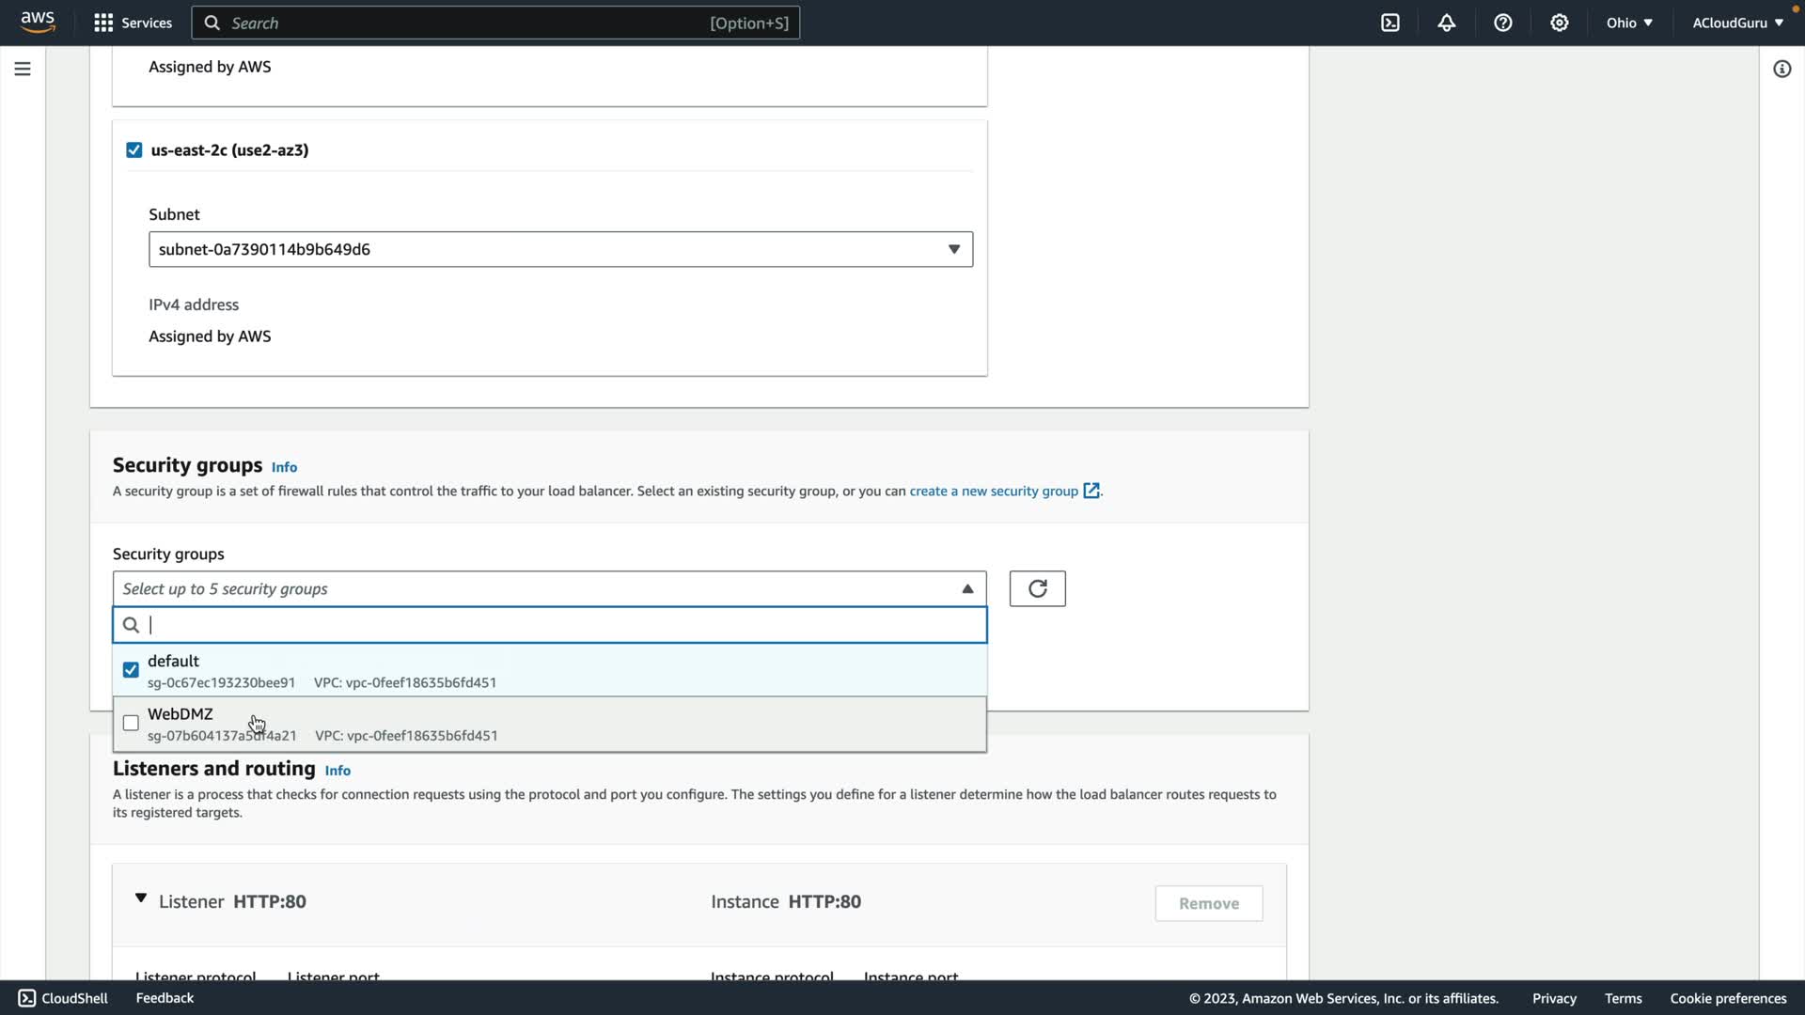Collapse the Listener HTTP:80 section

(141, 898)
